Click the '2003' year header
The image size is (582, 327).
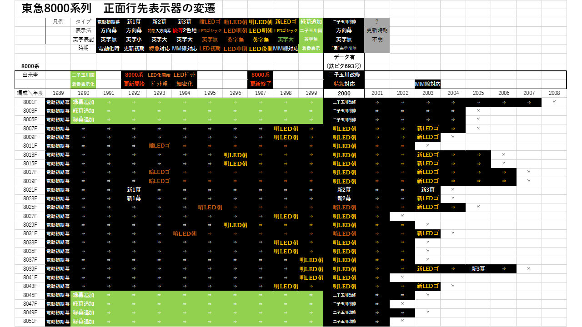point(427,93)
